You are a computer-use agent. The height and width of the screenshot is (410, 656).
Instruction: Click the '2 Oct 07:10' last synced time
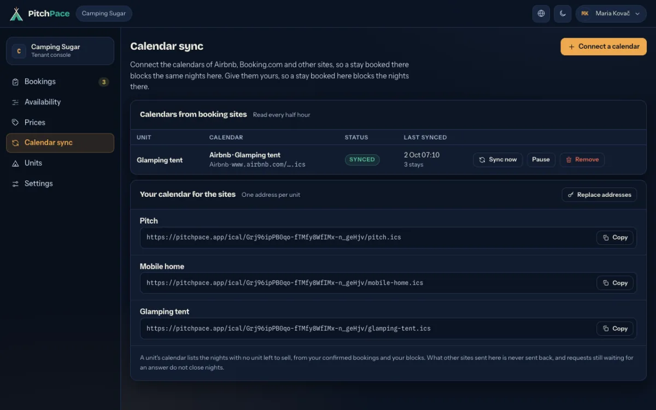421,155
